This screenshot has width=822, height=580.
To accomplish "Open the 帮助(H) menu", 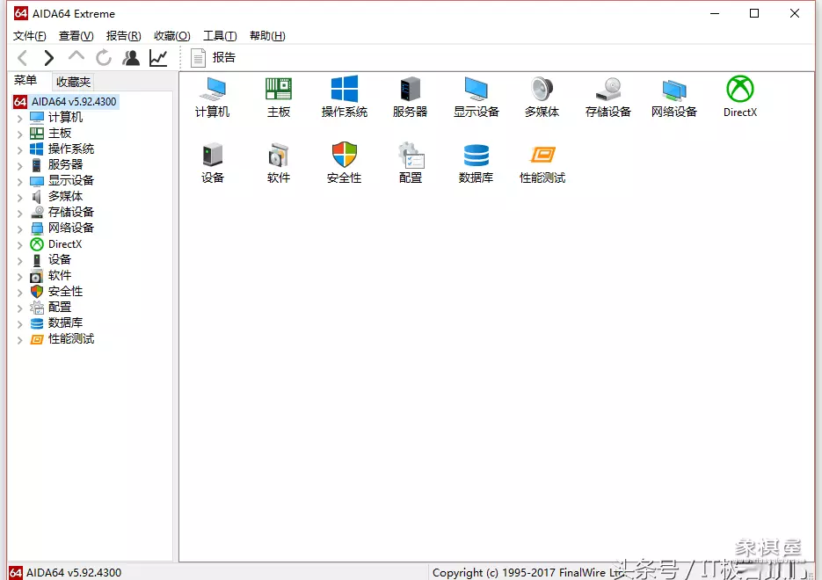I will pos(267,36).
